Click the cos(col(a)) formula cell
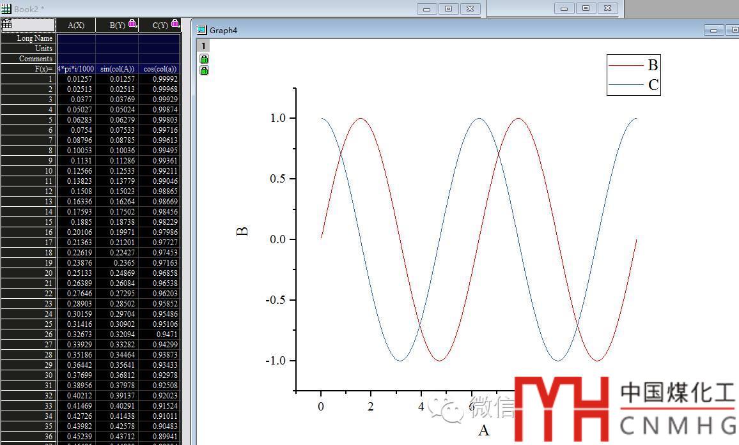The height and width of the screenshot is (445, 739). click(x=160, y=69)
